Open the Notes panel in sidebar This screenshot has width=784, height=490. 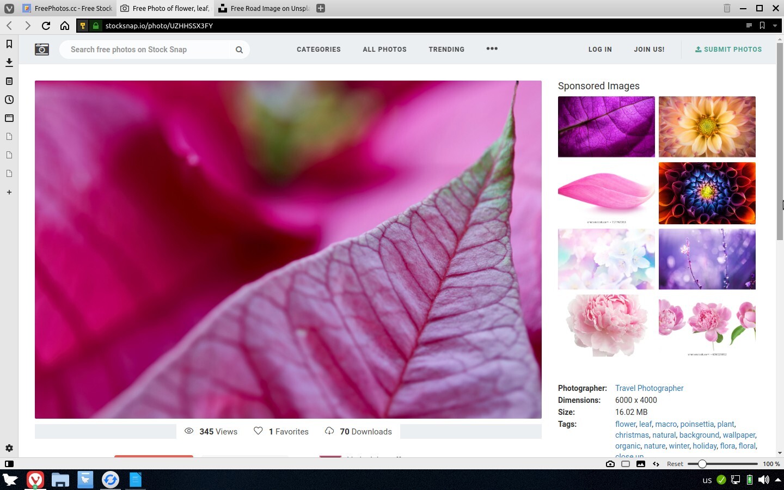click(x=9, y=81)
